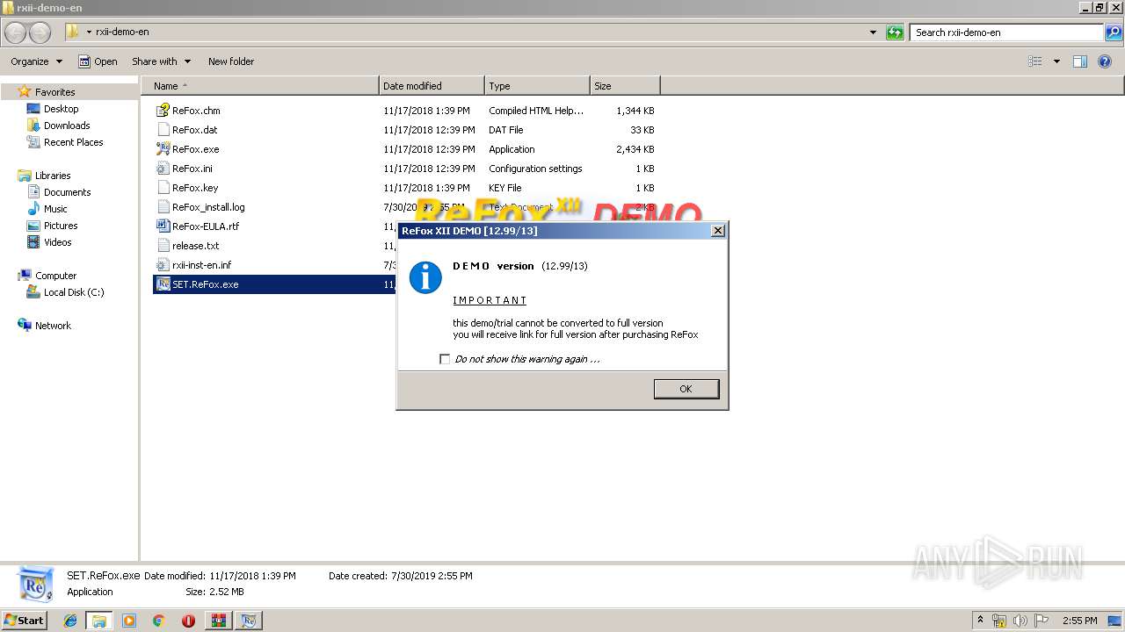The height and width of the screenshot is (632, 1125).
Task: Click the search magnifier icon
Action: click(x=1114, y=32)
